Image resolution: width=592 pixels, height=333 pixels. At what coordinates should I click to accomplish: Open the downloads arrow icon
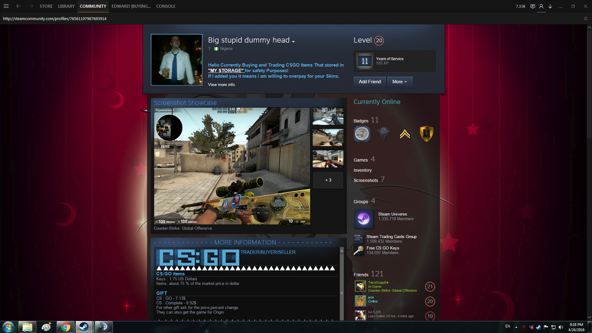click(550, 6)
